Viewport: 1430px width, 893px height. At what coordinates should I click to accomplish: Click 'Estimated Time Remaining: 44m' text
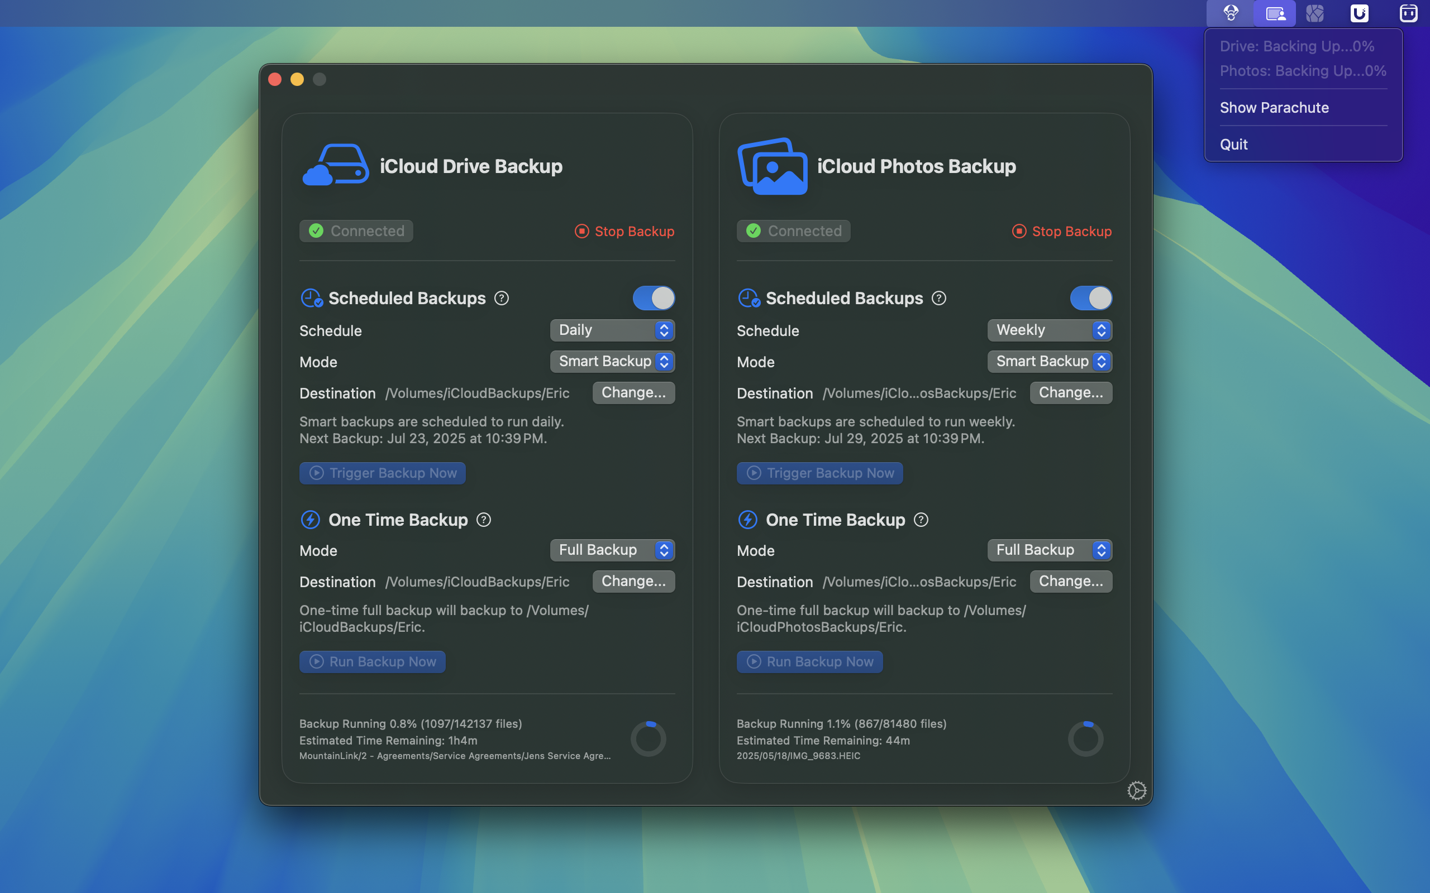(x=823, y=740)
